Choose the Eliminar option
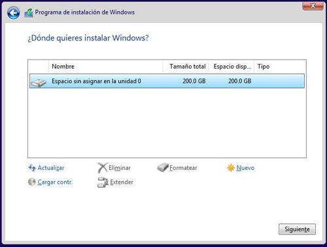This screenshot has width=327, height=247. coord(120,168)
